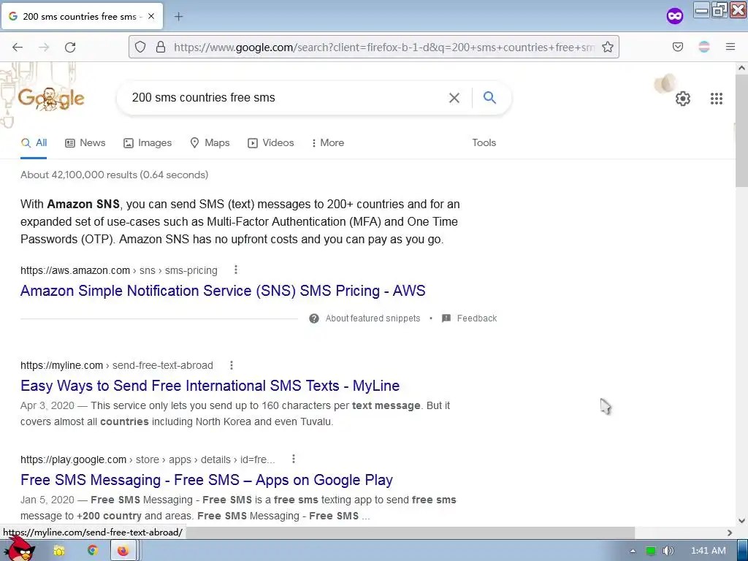Open Amazon SNS SMS Pricing result
This screenshot has width=748, height=561.
223,291
